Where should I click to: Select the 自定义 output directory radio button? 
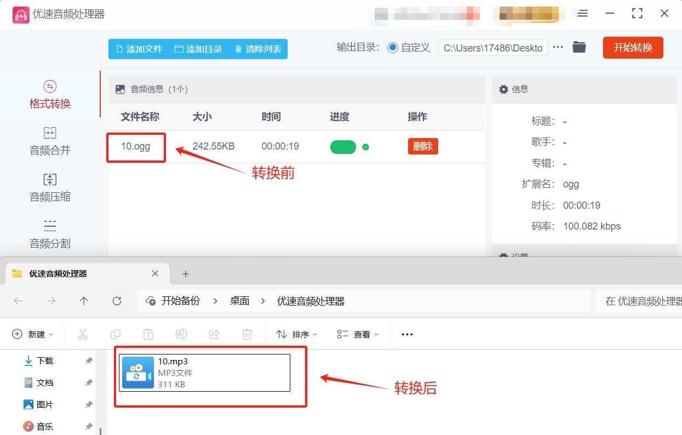(392, 48)
